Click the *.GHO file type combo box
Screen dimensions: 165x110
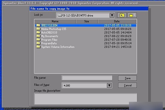point(87,86)
